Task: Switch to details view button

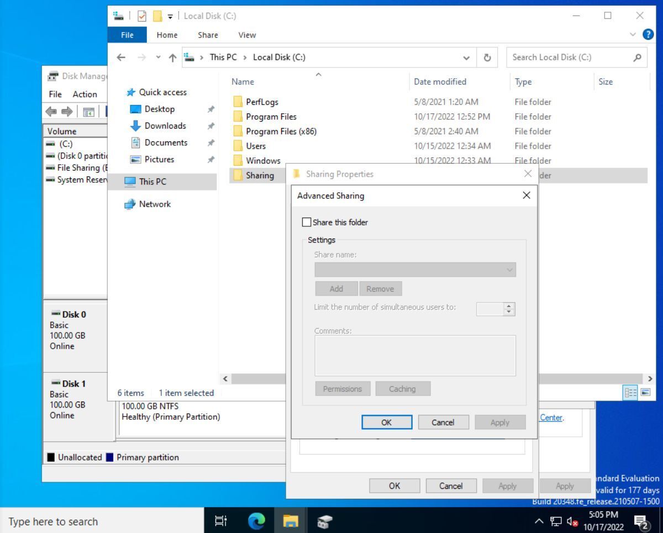Action: coord(630,392)
